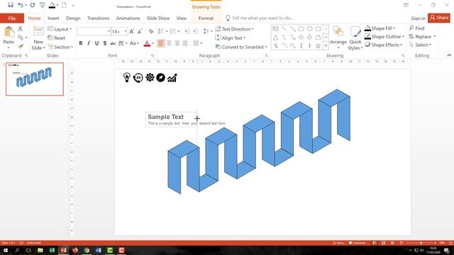The height and width of the screenshot is (255, 454).
Task: Switch to the Design tab
Action: pos(73,18)
